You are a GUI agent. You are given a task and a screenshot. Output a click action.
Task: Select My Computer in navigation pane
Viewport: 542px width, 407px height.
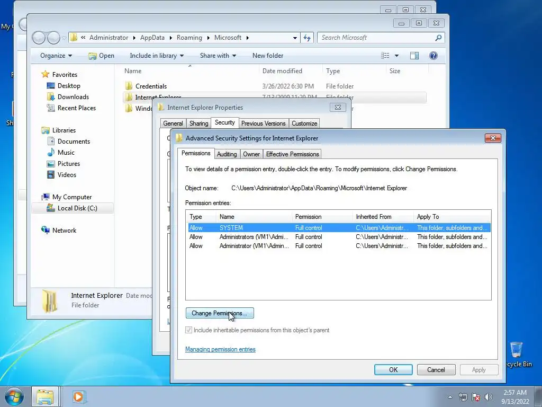coord(72,197)
